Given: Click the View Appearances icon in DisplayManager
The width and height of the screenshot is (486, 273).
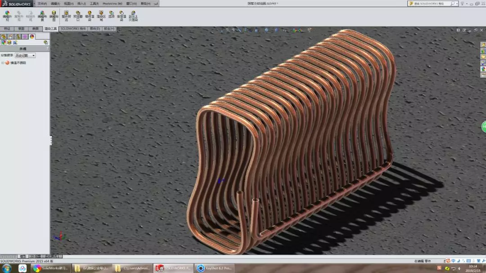Looking at the screenshot, I should tap(4, 42).
